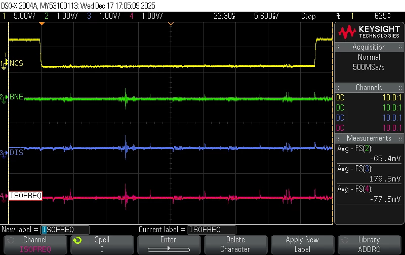
Task: Click the 500MSa/s sample rate
Action: coord(369,67)
